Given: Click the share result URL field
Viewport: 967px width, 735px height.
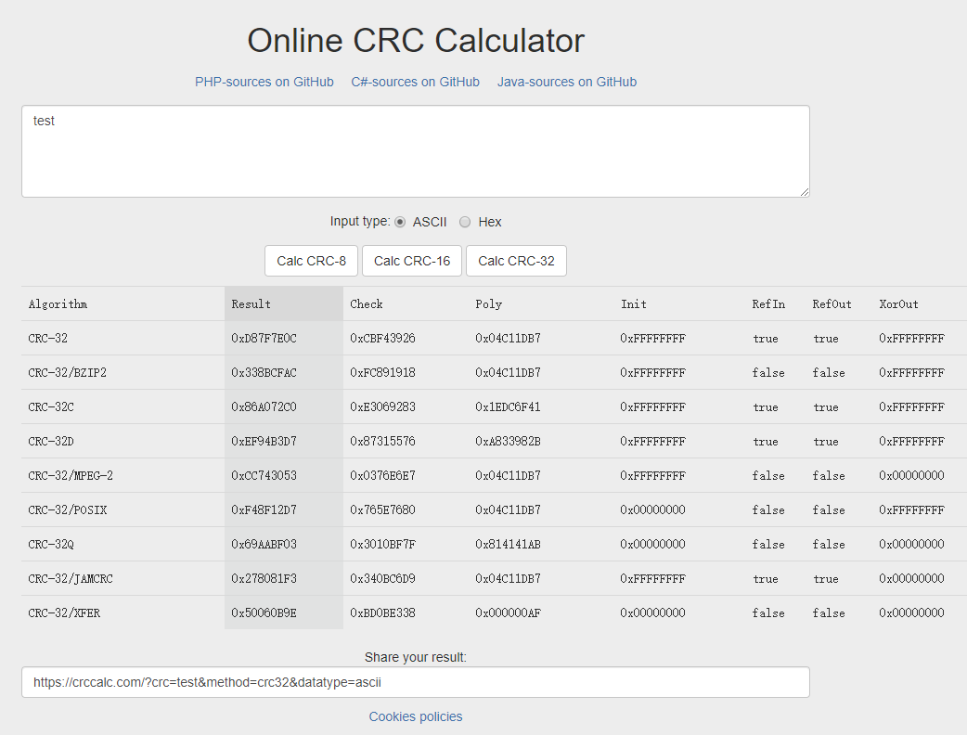Looking at the screenshot, I should pyautogui.click(x=416, y=682).
